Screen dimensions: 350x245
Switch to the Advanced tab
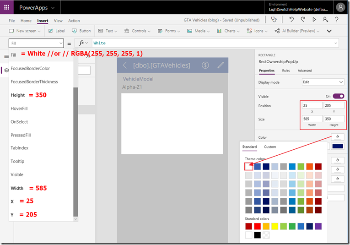click(304, 71)
